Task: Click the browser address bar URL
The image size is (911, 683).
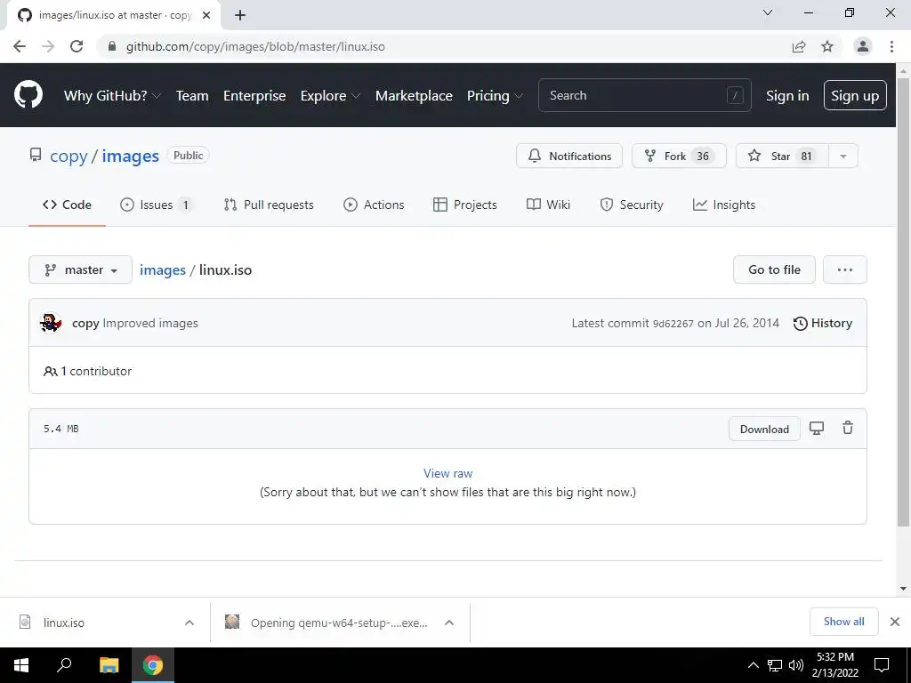Action: click(x=255, y=46)
